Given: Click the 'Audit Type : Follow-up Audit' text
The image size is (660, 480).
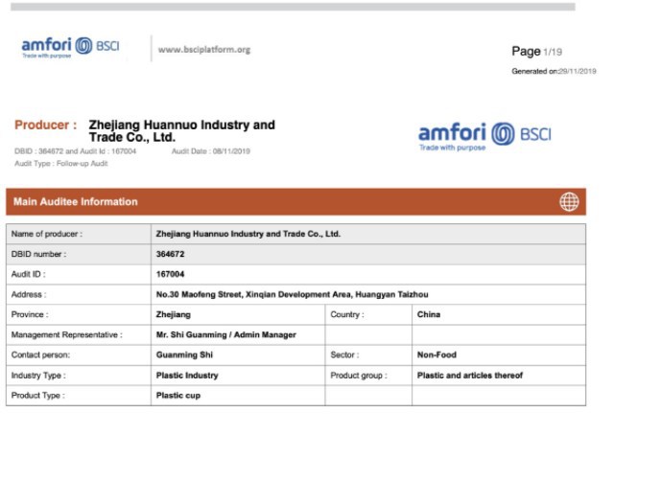Looking at the screenshot, I should [61, 164].
